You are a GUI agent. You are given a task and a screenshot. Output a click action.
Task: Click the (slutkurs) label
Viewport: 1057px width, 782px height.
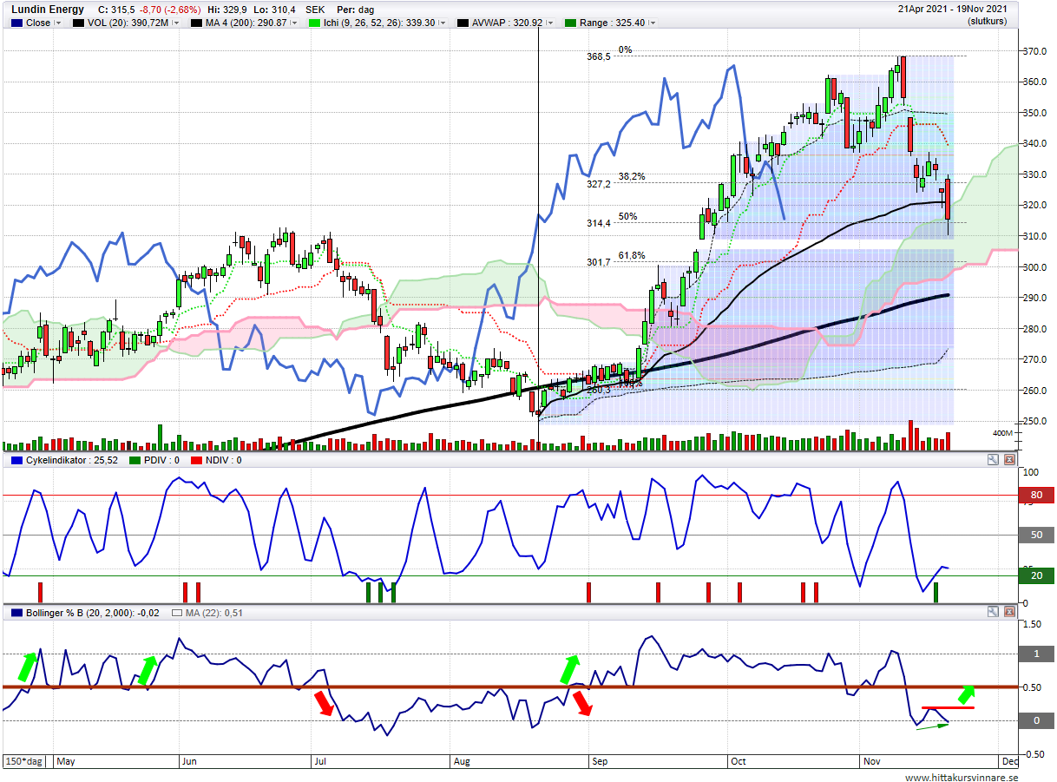987,22
